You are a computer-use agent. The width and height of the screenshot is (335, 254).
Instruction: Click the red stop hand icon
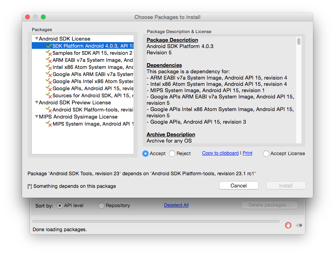coord(288,225)
